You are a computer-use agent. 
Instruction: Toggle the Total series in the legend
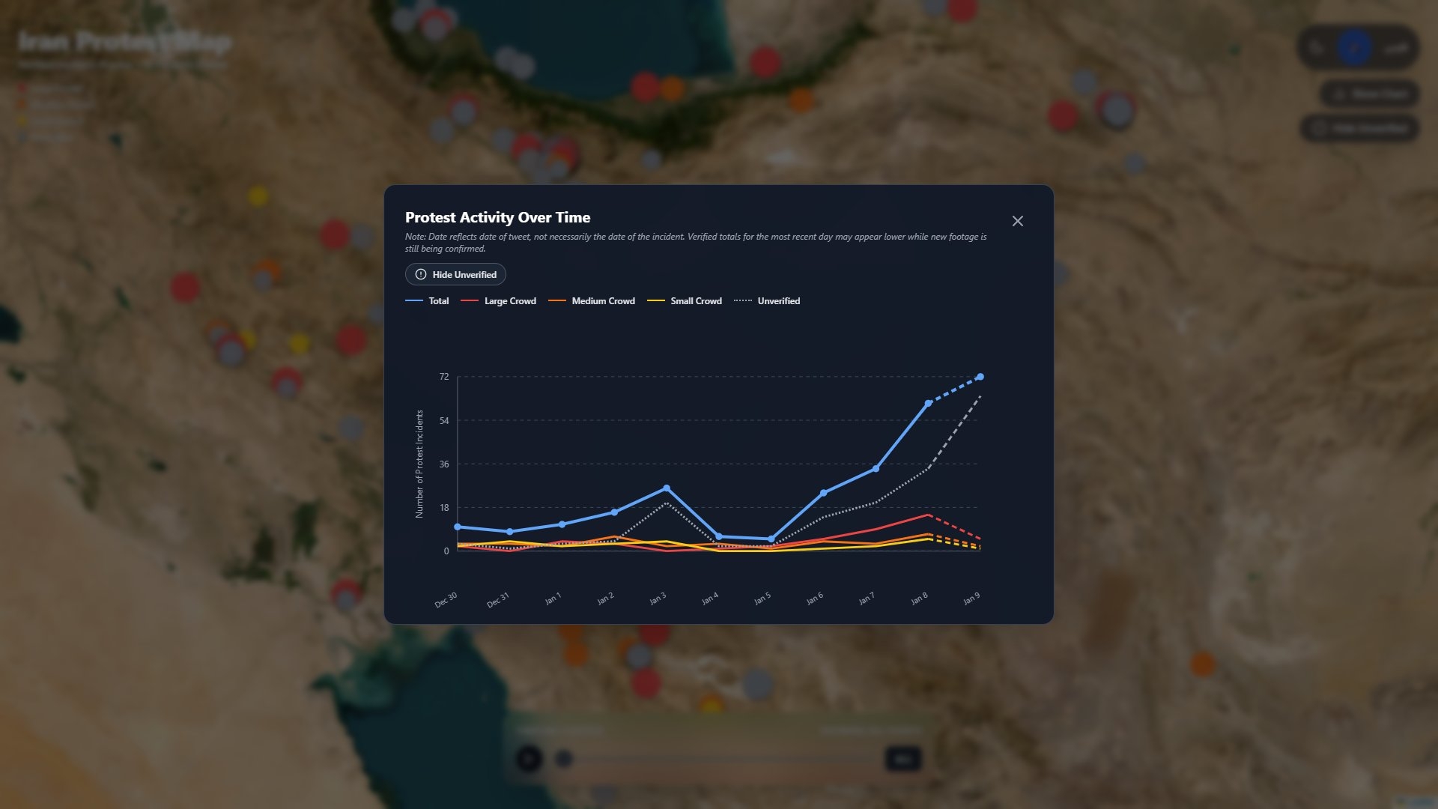(428, 301)
